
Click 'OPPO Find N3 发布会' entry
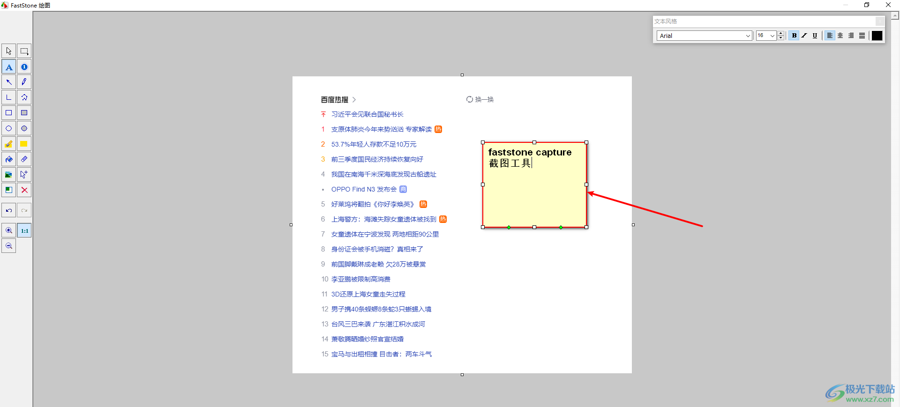click(364, 189)
